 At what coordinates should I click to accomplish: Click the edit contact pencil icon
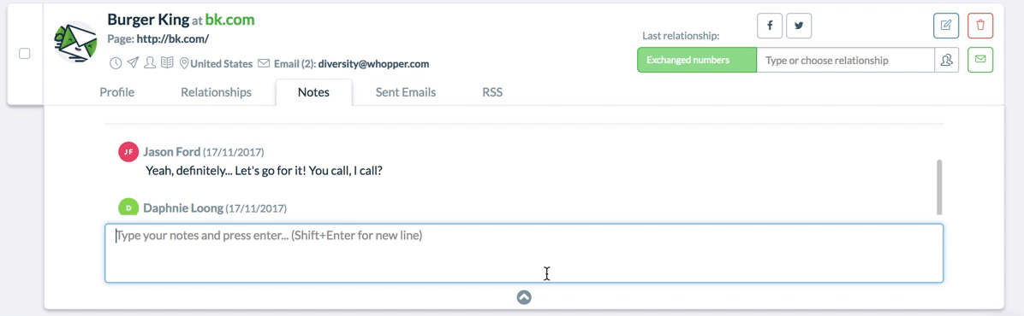click(x=945, y=26)
